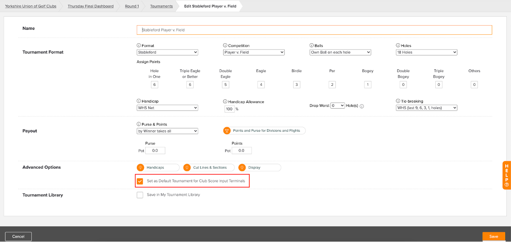This screenshot has width=511, height=242.
Task: Click the Handicap Allowance percent field
Action: tap(229, 109)
